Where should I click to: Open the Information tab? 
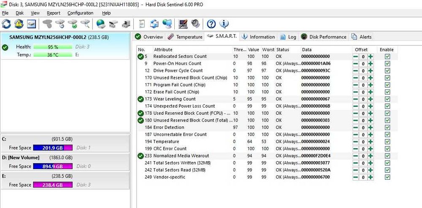click(258, 37)
